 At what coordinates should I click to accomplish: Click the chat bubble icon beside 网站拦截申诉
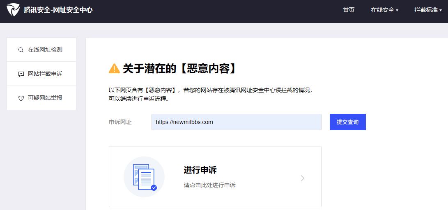(x=21, y=74)
